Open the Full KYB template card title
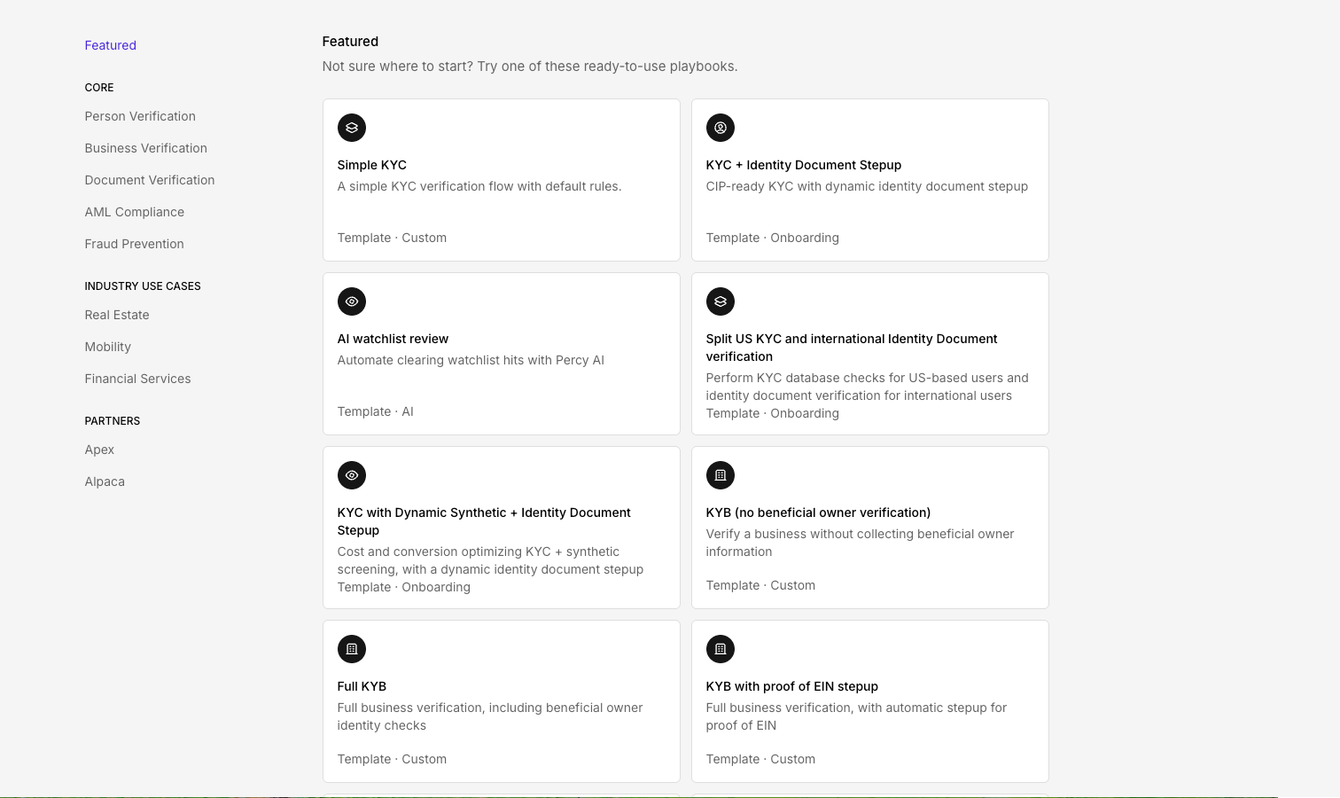Viewport: 1340px width, 798px height. pos(362,686)
